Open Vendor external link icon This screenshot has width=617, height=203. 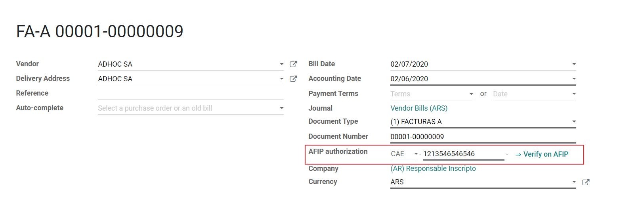(x=293, y=64)
